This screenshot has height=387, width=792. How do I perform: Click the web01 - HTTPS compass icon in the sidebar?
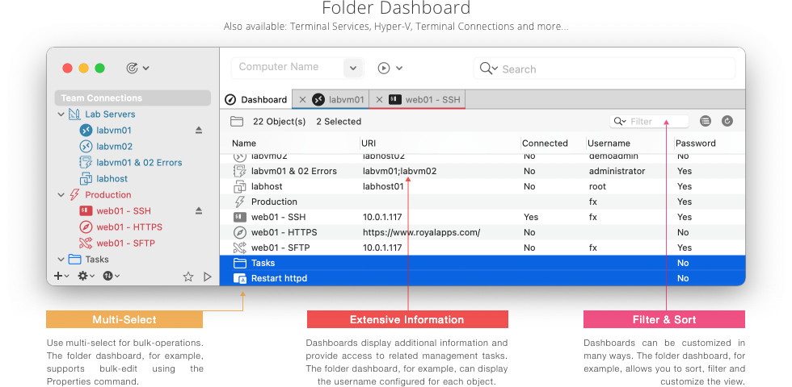[x=86, y=227]
